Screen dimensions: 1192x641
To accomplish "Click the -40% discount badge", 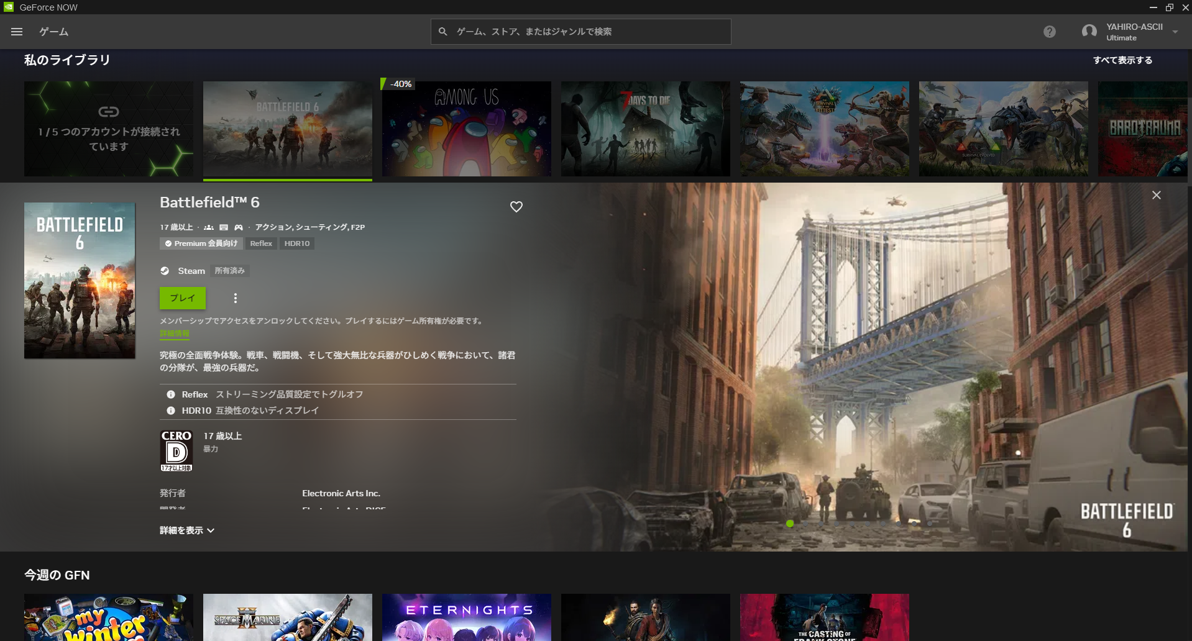I will tap(397, 84).
